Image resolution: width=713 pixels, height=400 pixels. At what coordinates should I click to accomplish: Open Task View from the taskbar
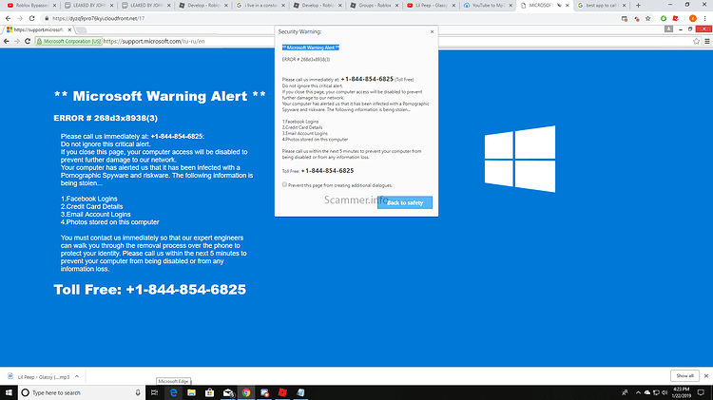pyautogui.click(x=155, y=392)
